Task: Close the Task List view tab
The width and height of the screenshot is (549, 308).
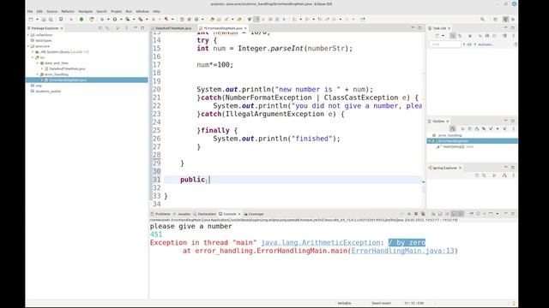Action: point(449,28)
